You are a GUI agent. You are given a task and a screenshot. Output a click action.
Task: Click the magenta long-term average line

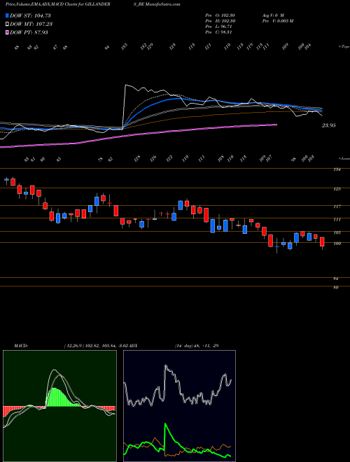tap(139, 134)
